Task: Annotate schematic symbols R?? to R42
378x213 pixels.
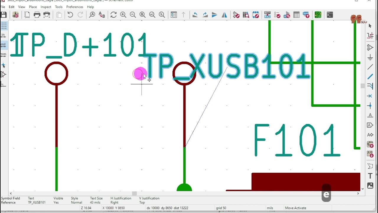Action: pos(268,15)
